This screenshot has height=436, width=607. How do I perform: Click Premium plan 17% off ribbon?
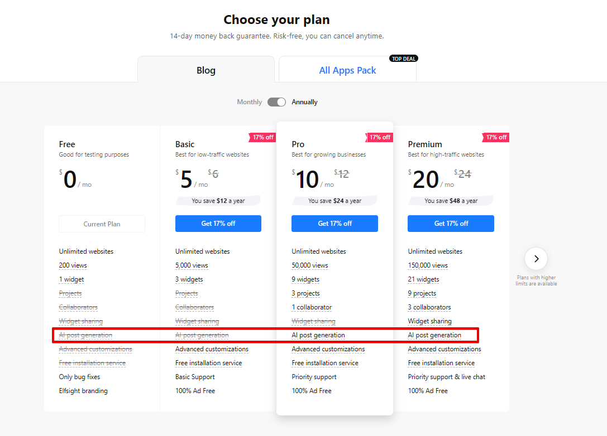tap(496, 137)
